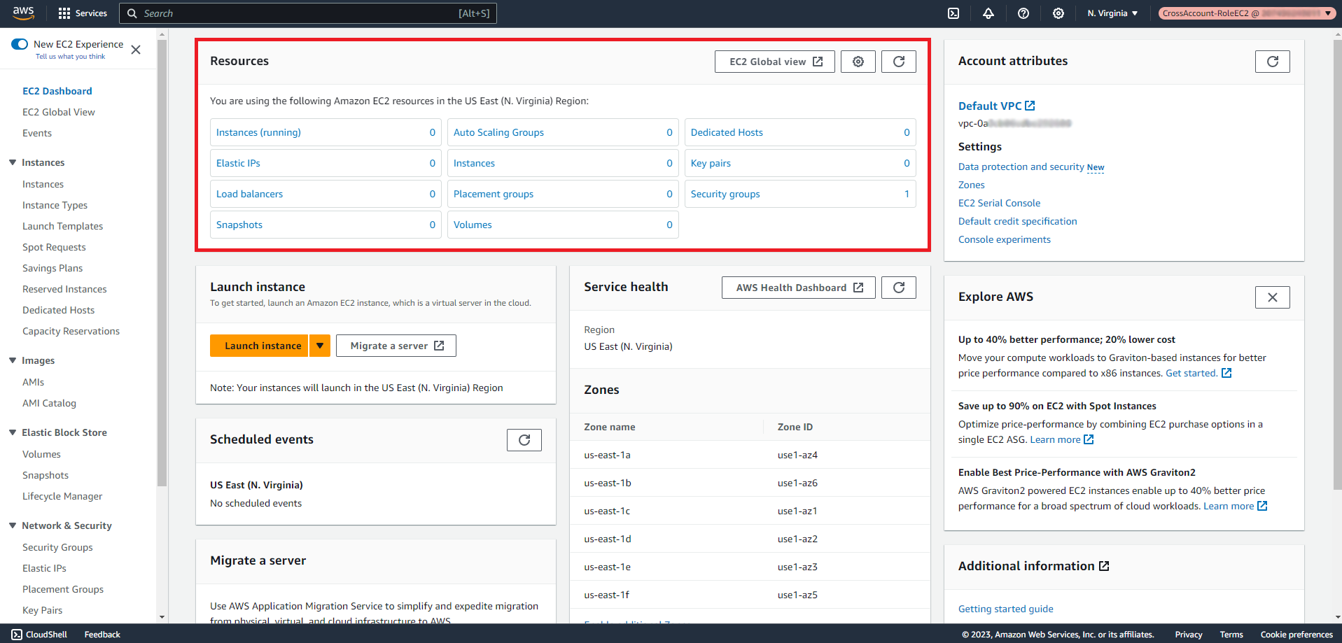Click inside the top Search field
Screen dimensions: 1342x643
(308, 13)
